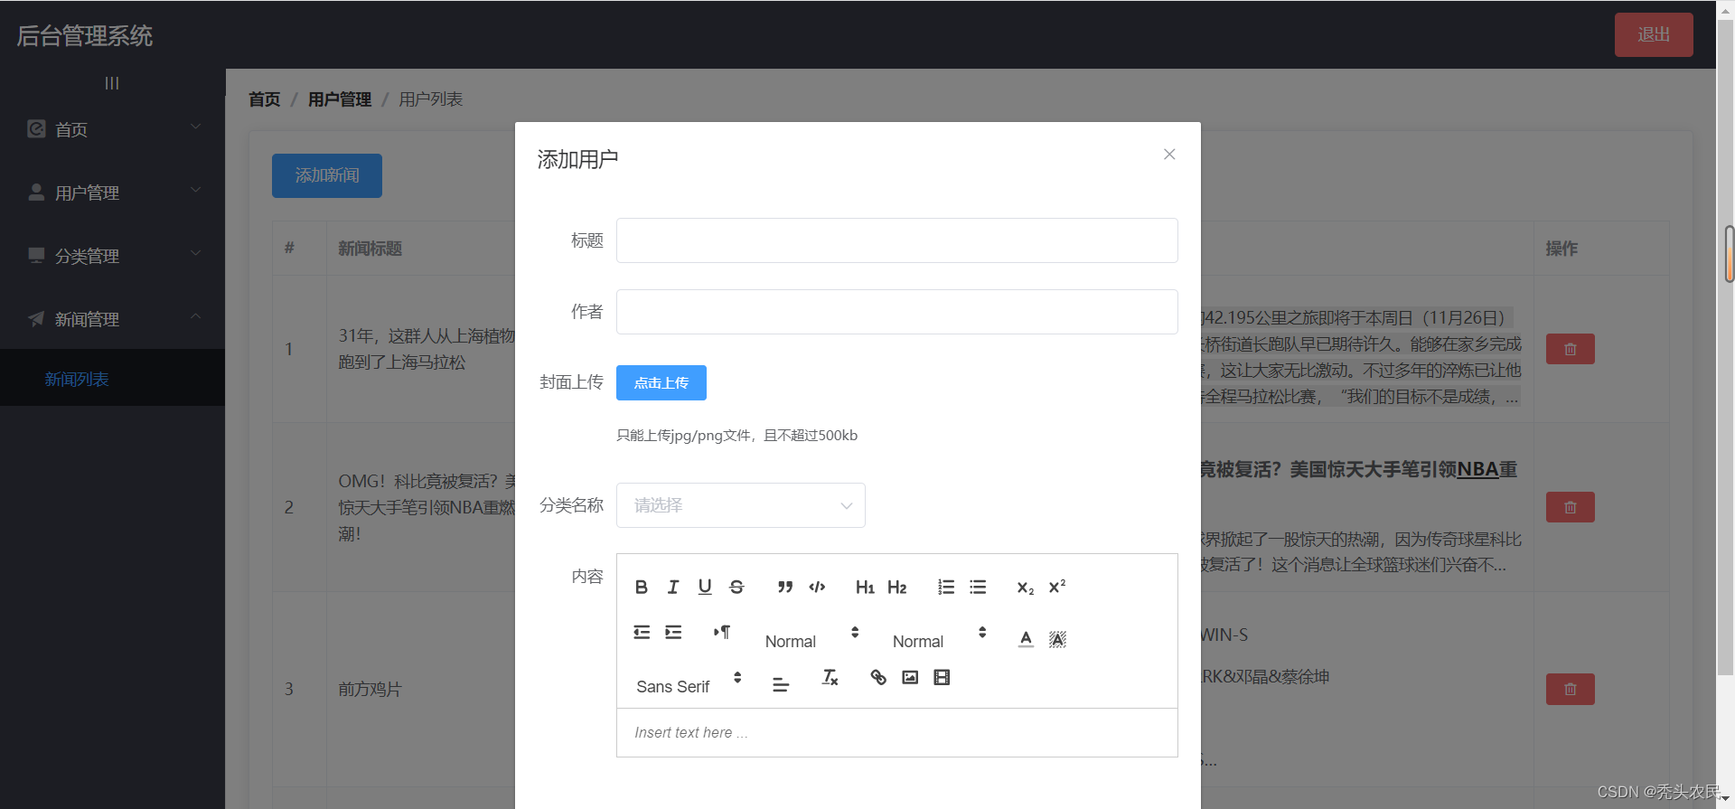Viewport: 1735px width, 809px height.
Task: Click the 点击上传 upload button
Action: (661, 382)
